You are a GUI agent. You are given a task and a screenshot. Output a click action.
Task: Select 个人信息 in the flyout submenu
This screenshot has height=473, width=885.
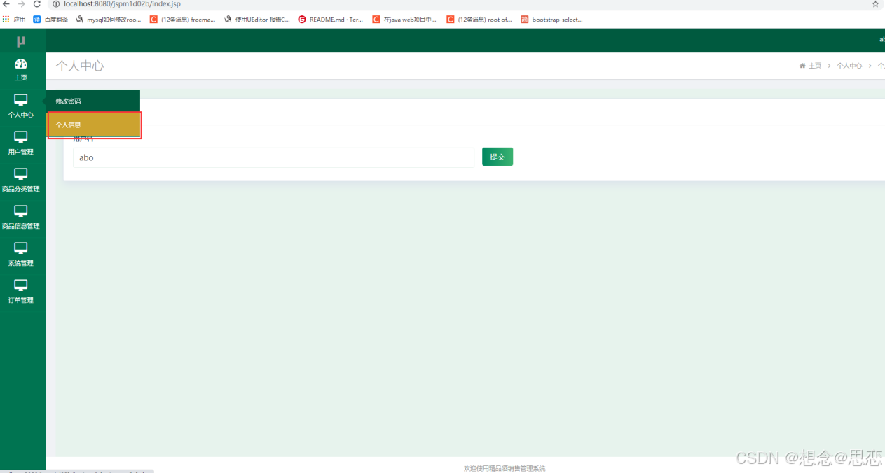tap(95, 125)
